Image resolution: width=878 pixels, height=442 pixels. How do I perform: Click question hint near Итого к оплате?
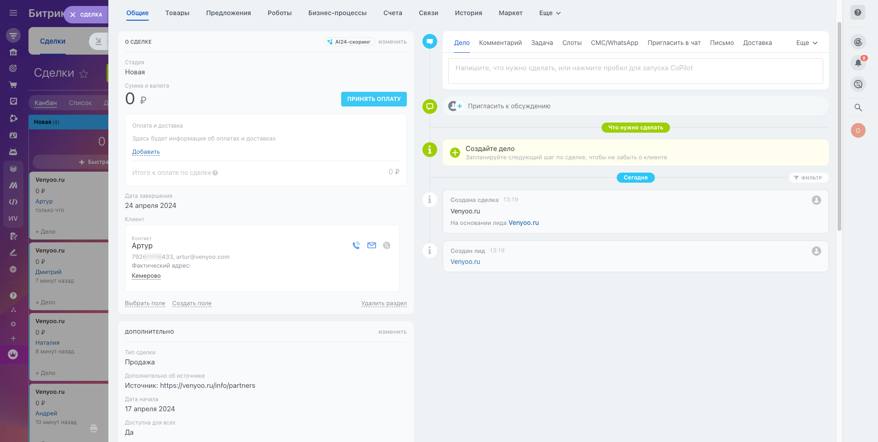(x=215, y=173)
